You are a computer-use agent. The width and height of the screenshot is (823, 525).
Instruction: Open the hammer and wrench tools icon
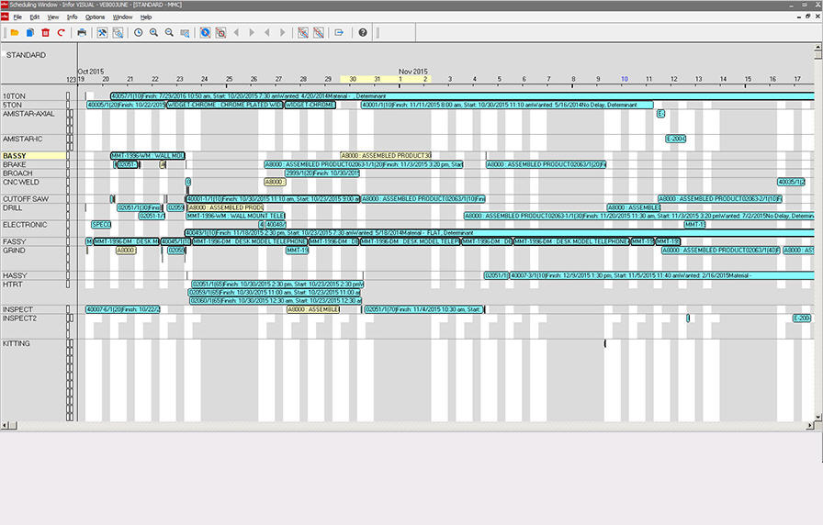[102, 32]
